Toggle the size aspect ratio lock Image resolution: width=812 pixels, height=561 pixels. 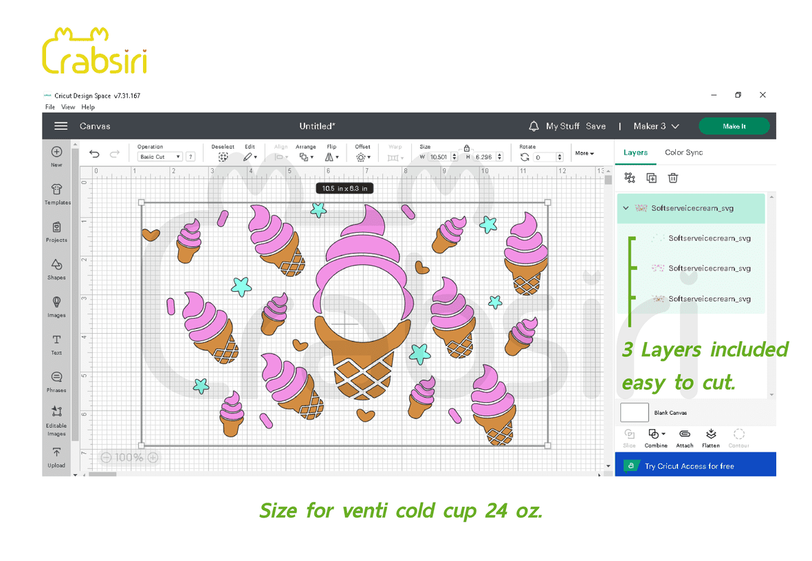coord(467,148)
